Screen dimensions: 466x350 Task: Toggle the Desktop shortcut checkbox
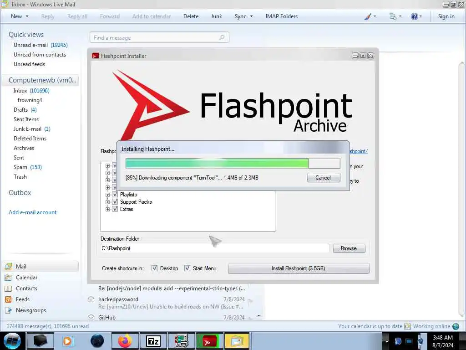click(154, 268)
